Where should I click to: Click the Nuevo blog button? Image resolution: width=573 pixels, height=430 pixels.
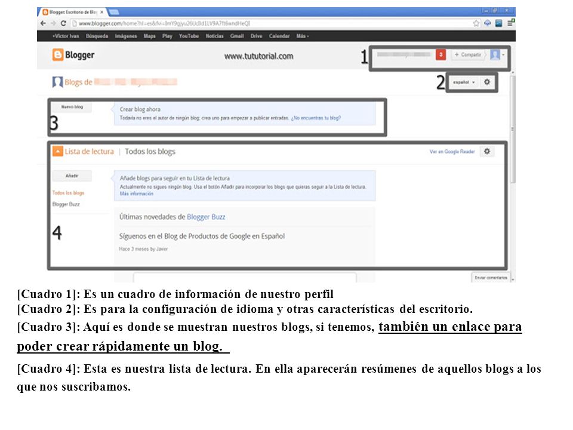[72, 107]
